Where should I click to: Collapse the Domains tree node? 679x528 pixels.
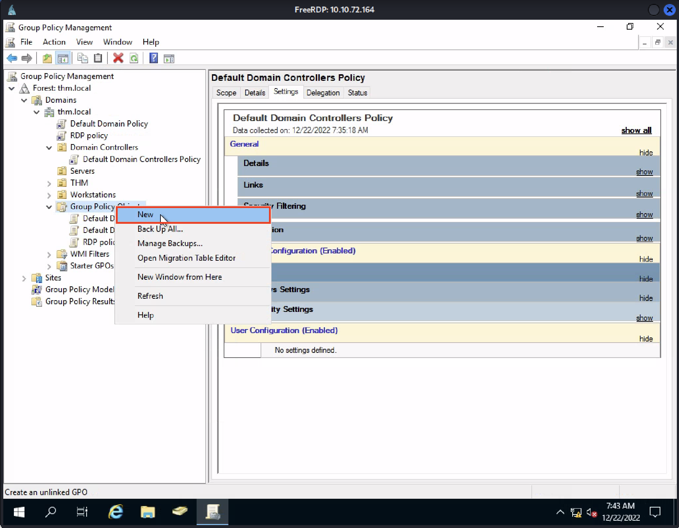pos(24,100)
